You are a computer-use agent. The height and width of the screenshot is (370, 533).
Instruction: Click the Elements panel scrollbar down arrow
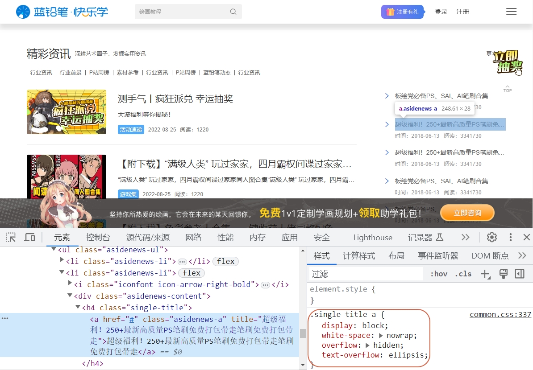click(x=303, y=365)
